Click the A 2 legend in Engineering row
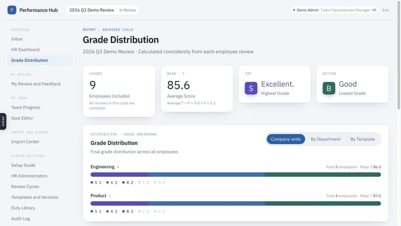Image resolution: width=401 pixels, height=226 pixels. click(112, 183)
